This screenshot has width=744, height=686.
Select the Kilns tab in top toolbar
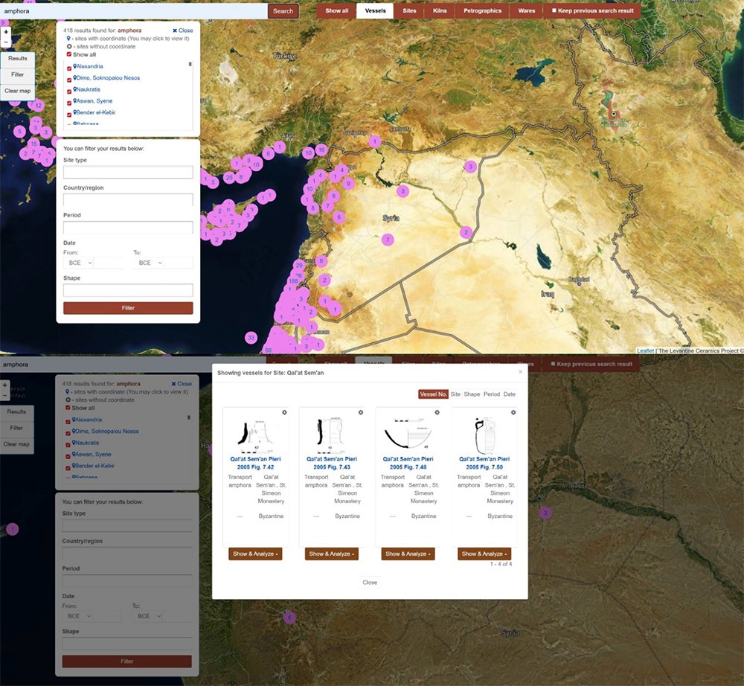click(x=440, y=10)
